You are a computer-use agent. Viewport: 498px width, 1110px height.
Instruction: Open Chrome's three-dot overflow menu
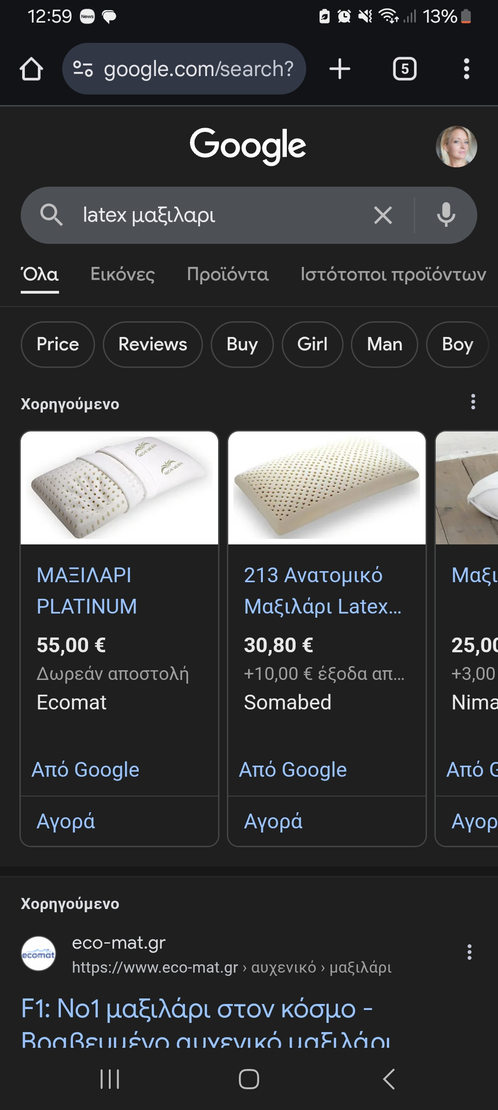[x=466, y=69]
